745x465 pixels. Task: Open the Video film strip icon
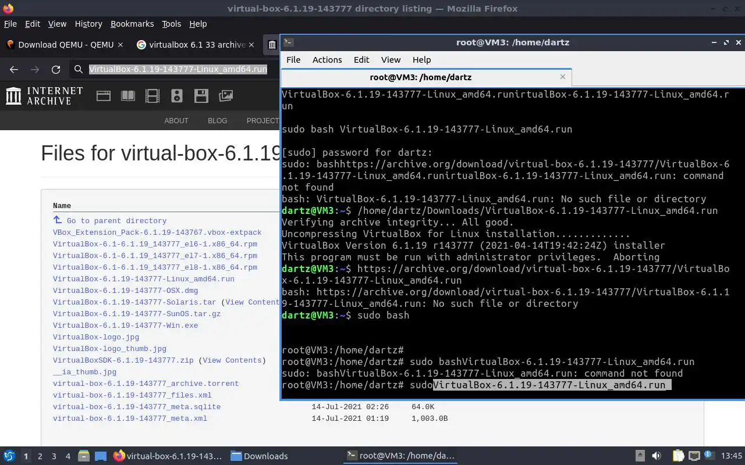tap(152, 96)
